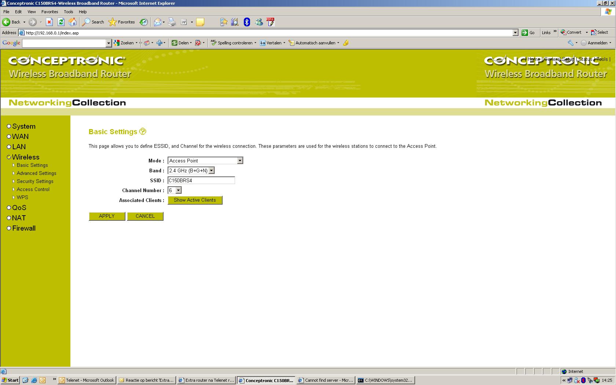Select the Firewall radio menu item
This screenshot has width=616, height=385.
tap(9, 228)
